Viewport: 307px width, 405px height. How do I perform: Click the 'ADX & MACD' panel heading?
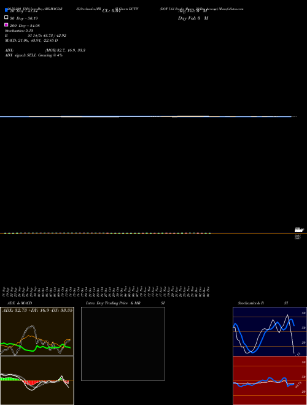click(20, 303)
